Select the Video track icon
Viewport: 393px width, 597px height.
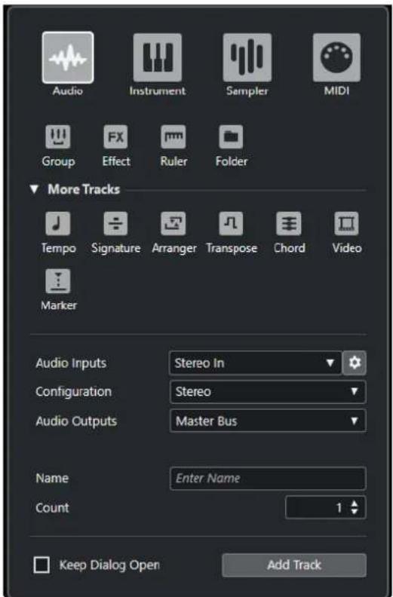click(346, 223)
